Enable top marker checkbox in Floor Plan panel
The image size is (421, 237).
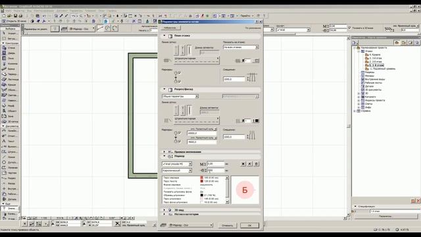[180, 72]
